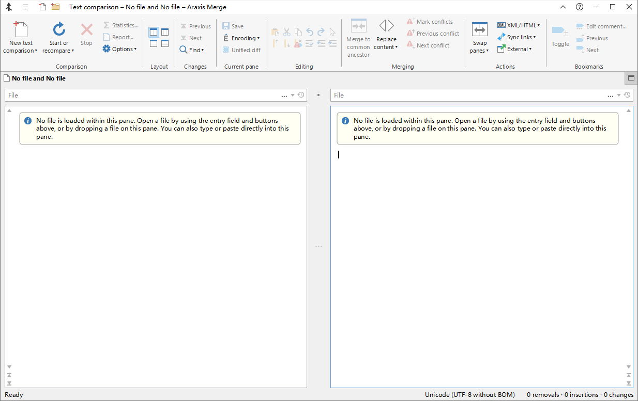Viewport: 638px width, 401px height.
Task: Click the up-arrow bar Editing icon
Action: [x=275, y=43]
